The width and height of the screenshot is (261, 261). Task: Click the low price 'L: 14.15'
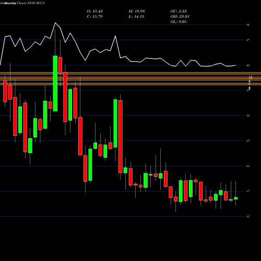point(137,17)
